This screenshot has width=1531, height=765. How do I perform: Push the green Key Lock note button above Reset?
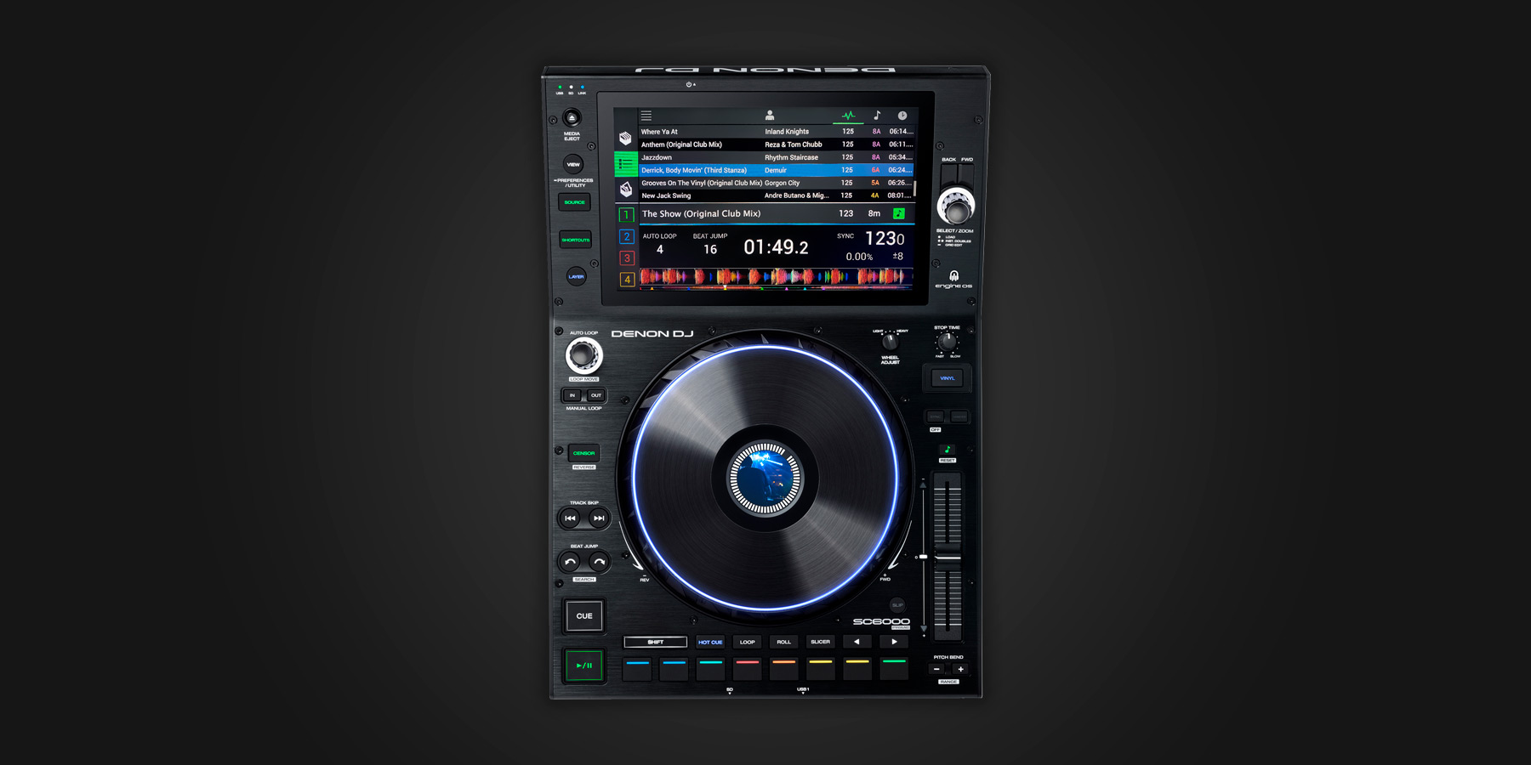coord(948,450)
